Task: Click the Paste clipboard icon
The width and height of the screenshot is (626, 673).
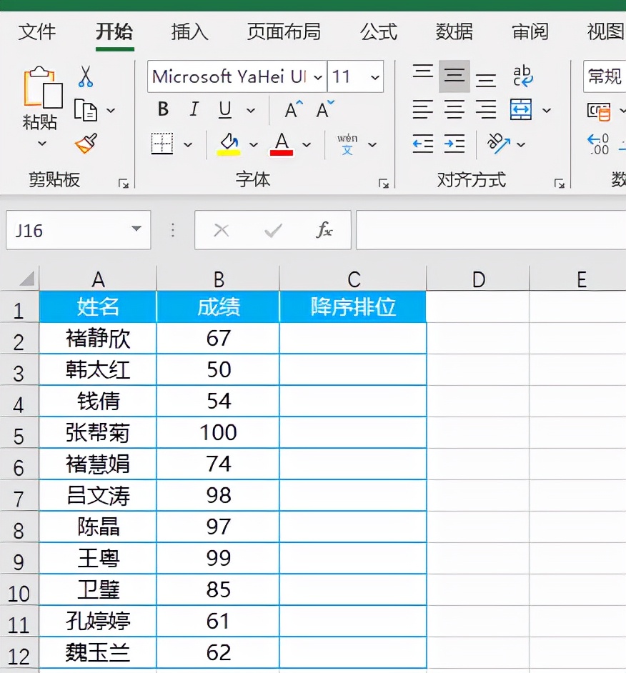Action: [x=42, y=88]
